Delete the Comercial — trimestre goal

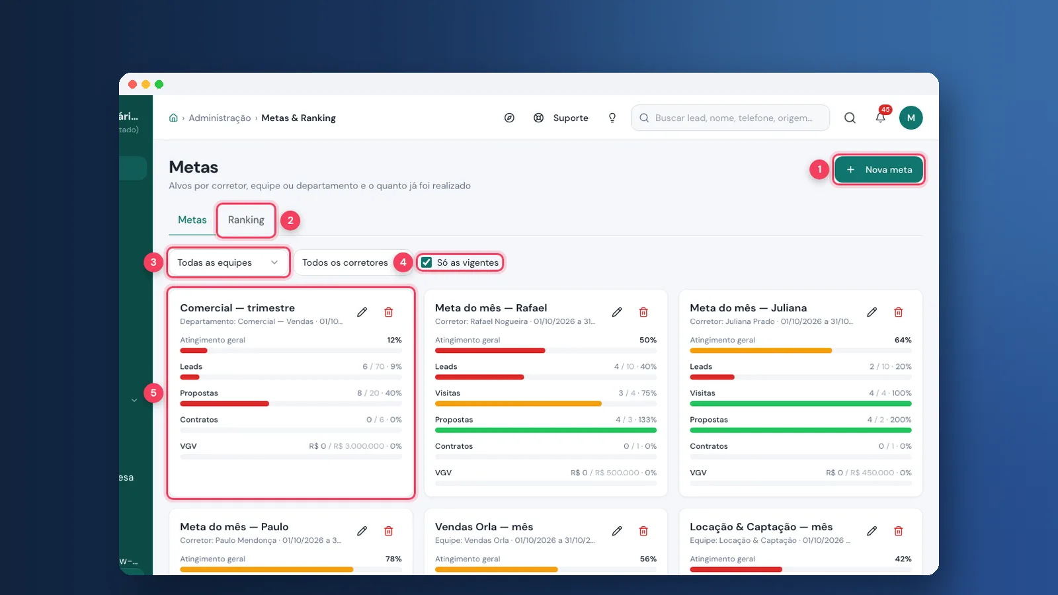tap(389, 312)
